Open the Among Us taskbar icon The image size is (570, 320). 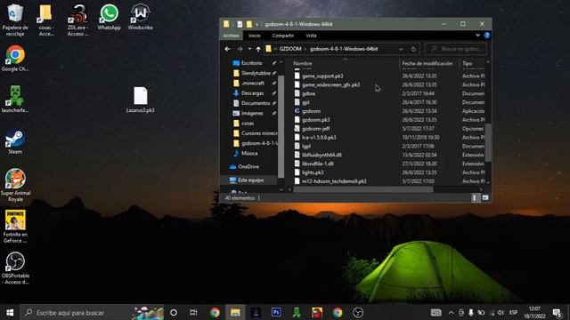click(x=317, y=312)
